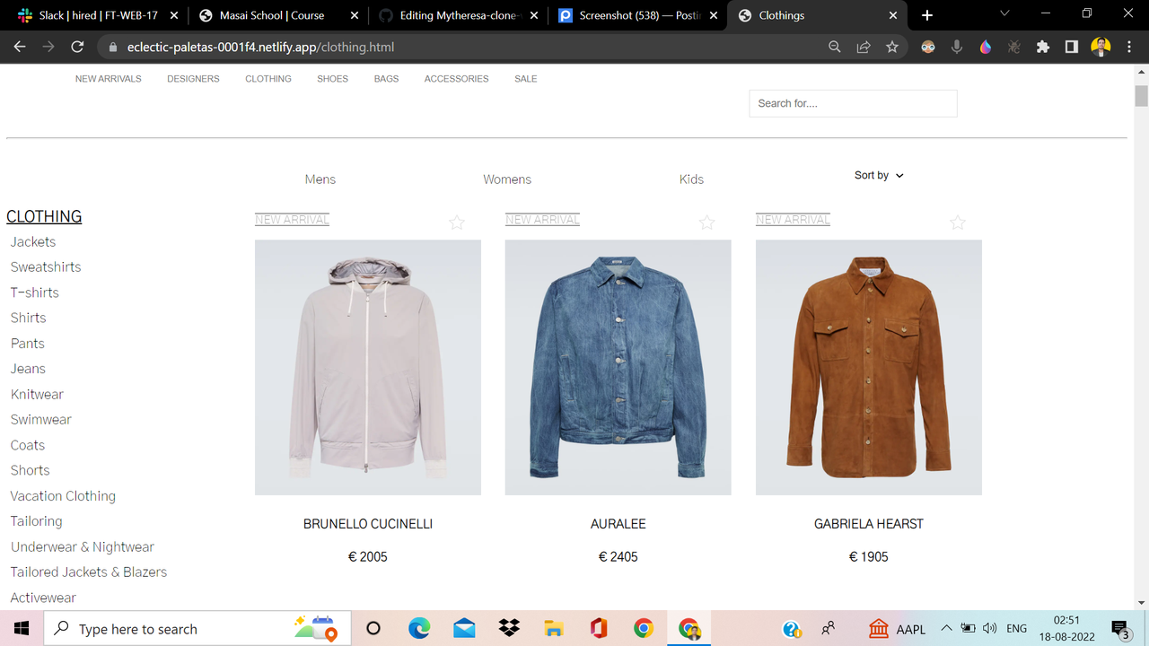Select the Kids section
The image size is (1149, 646).
[x=691, y=179]
